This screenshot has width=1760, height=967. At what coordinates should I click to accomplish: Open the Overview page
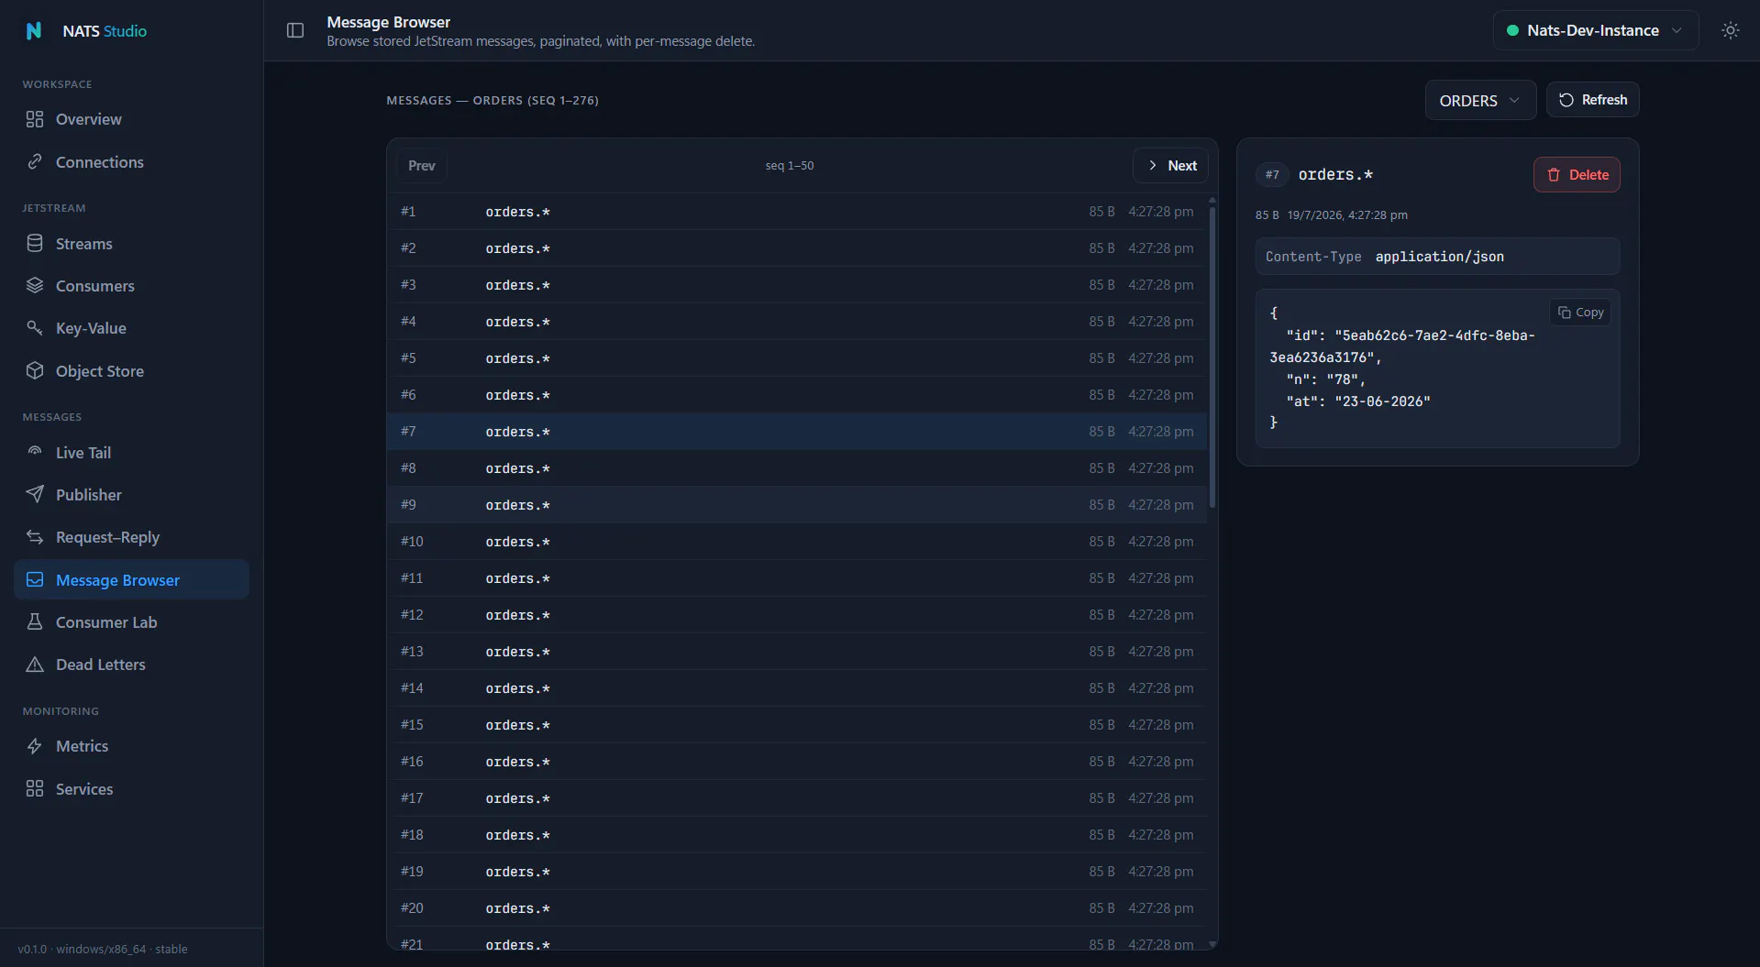pyautogui.click(x=131, y=119)
